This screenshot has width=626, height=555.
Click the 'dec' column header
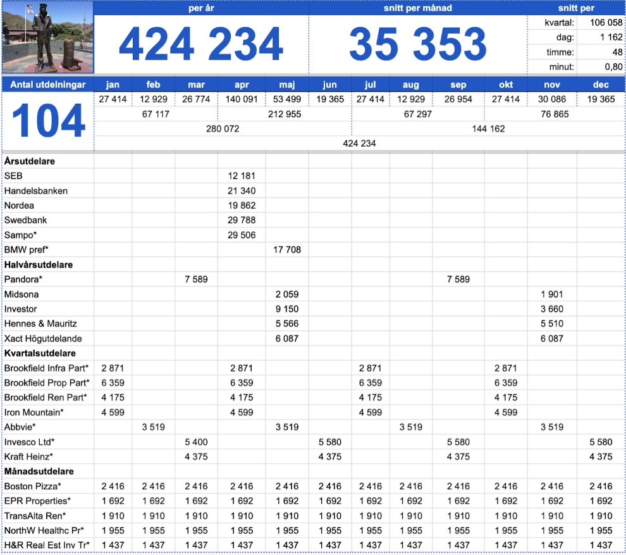(601, 85)
